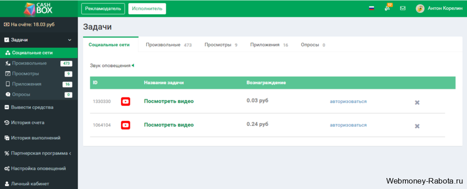
Task: Click the Антон Корелин username
Action: [445, 9]
